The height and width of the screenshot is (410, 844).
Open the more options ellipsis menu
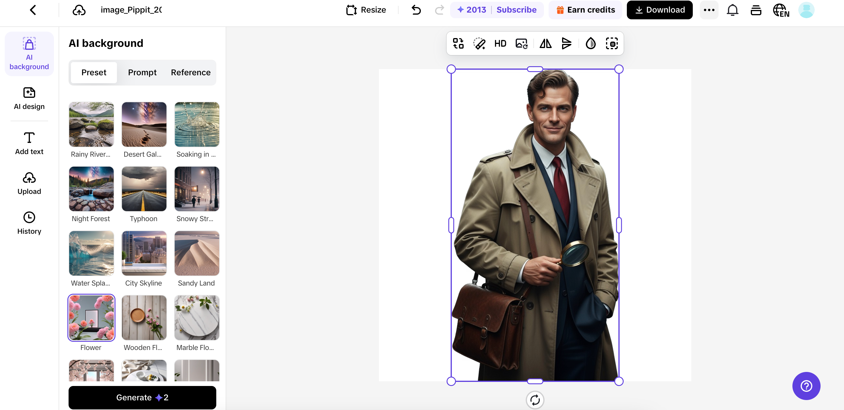(709, 10)
